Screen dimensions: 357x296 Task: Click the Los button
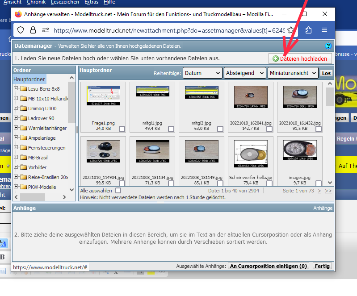point(326,73)
